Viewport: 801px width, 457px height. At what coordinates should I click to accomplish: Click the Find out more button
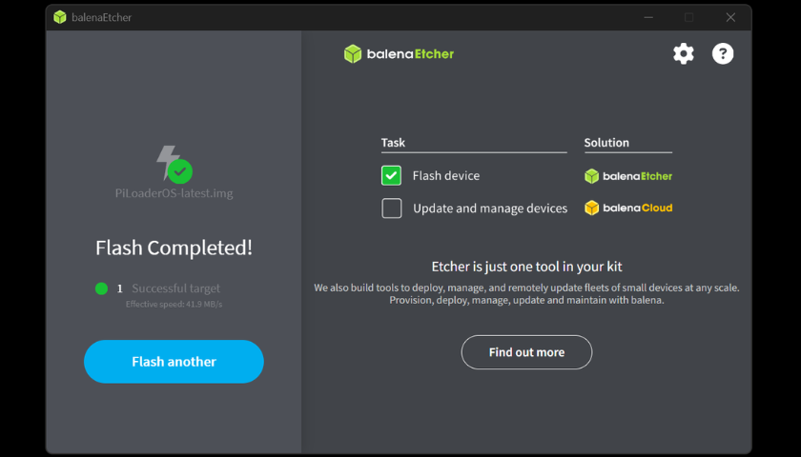tap(526, 352)
